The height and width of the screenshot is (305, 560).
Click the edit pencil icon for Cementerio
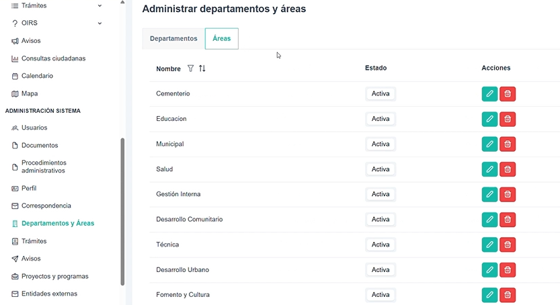489,94
